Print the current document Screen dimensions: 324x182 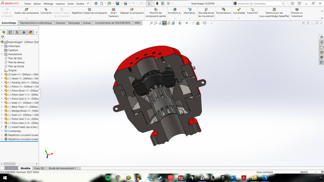click(125, 3)
